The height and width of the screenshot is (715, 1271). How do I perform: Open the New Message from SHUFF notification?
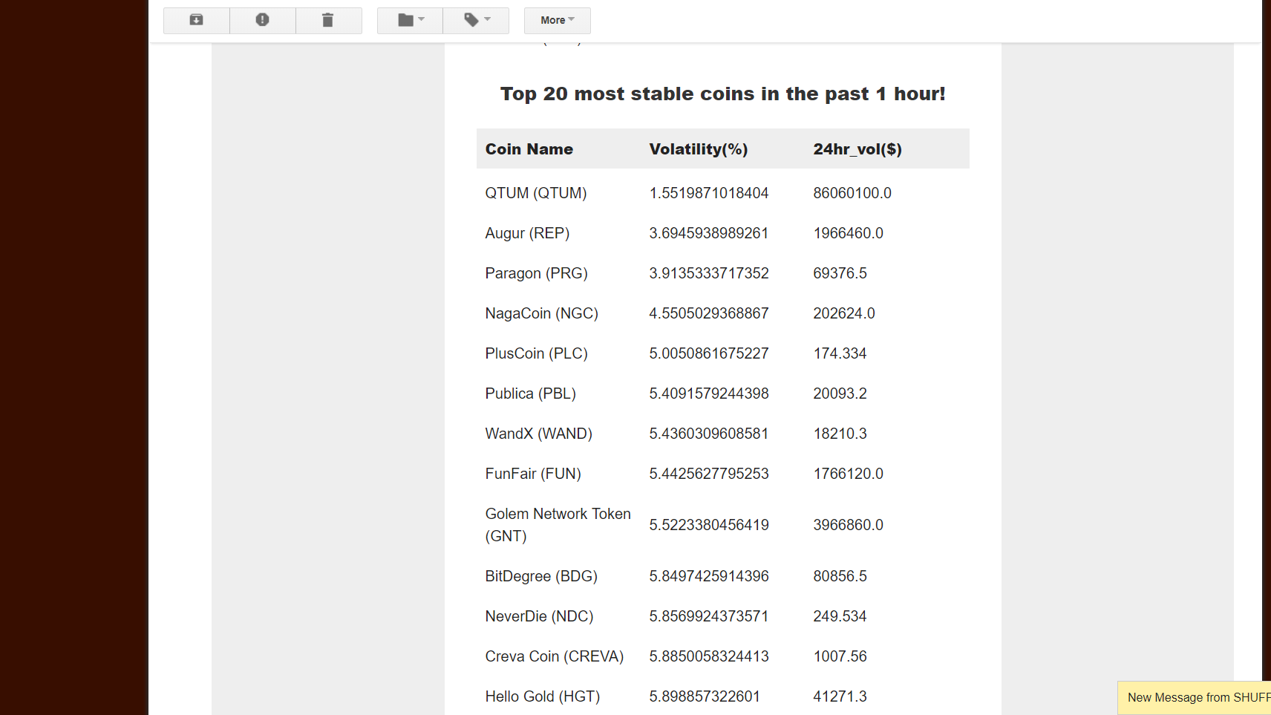(1195, 698)
